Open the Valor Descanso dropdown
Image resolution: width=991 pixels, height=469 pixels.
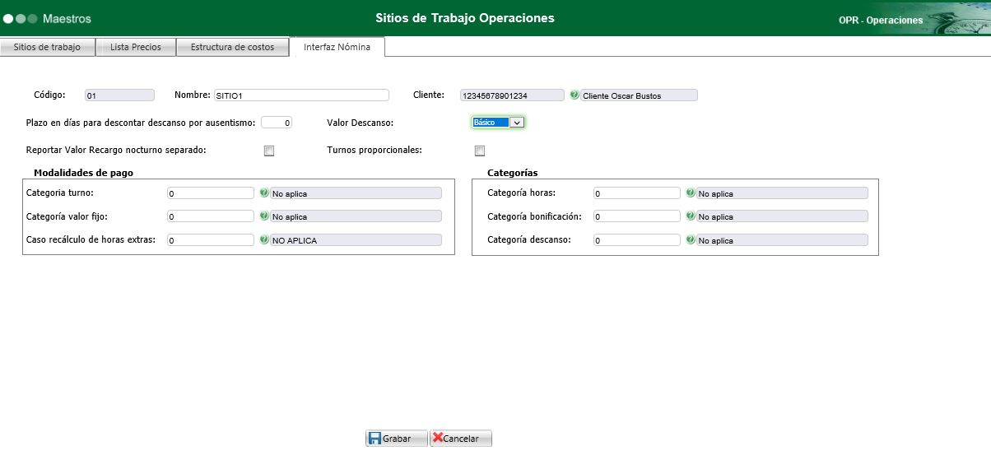498,122
